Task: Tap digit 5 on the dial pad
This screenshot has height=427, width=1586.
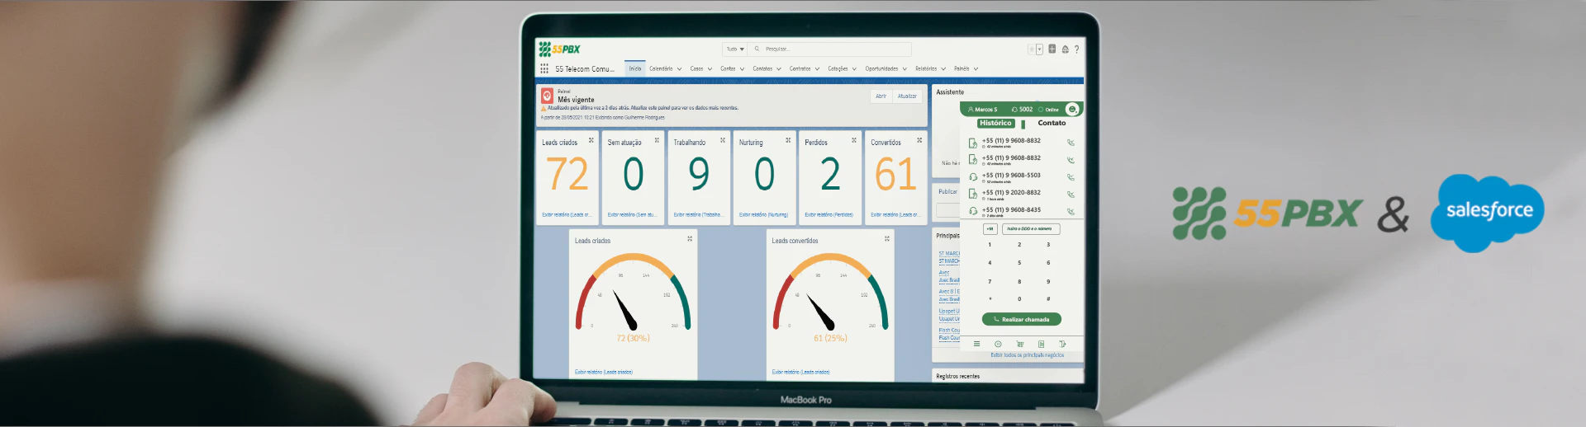Action: (1019, 263)
